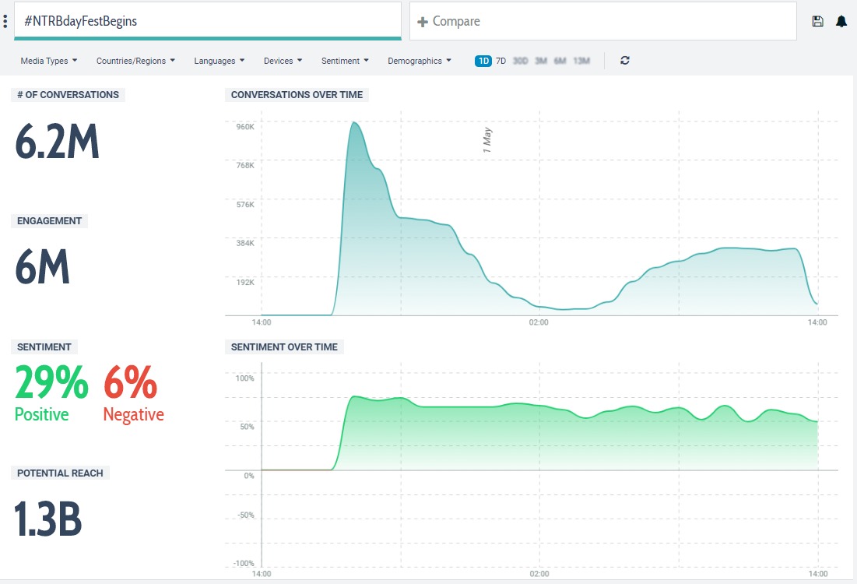Viewport: 857px width, 584px height.
Task: Click the ENGAGEMENT label
Action: coord(49,221)
